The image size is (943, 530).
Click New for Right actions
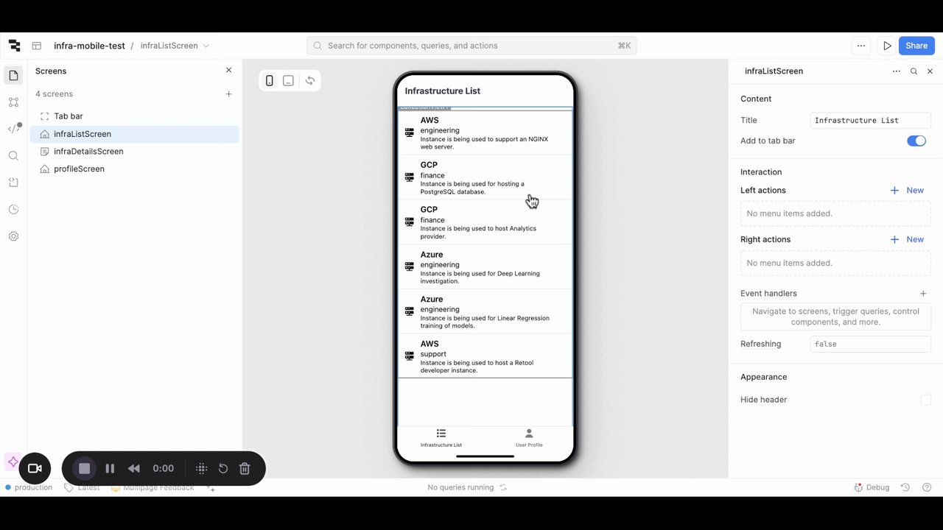click(x=907, y=240)
